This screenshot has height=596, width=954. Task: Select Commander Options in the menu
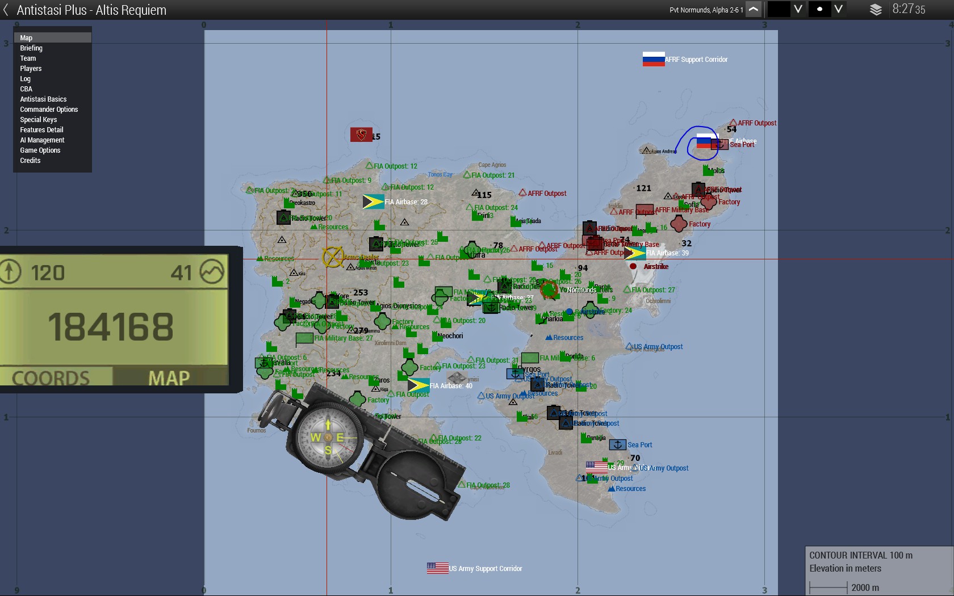[x=49, y=110]
